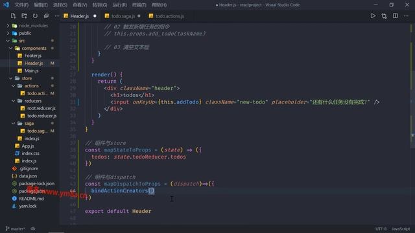415x233 pixels.
Task: Switch to the todo.saga.js tab
Action: coord(123,16)
